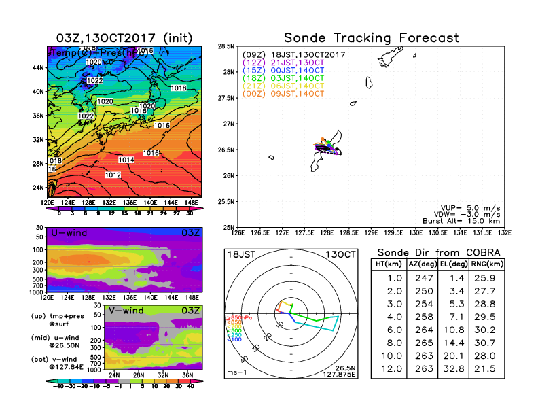This screenshot has height=416, width=538.
Task: Click the 'VUP= 5.0 m/s' text
Action: (470, 208)
